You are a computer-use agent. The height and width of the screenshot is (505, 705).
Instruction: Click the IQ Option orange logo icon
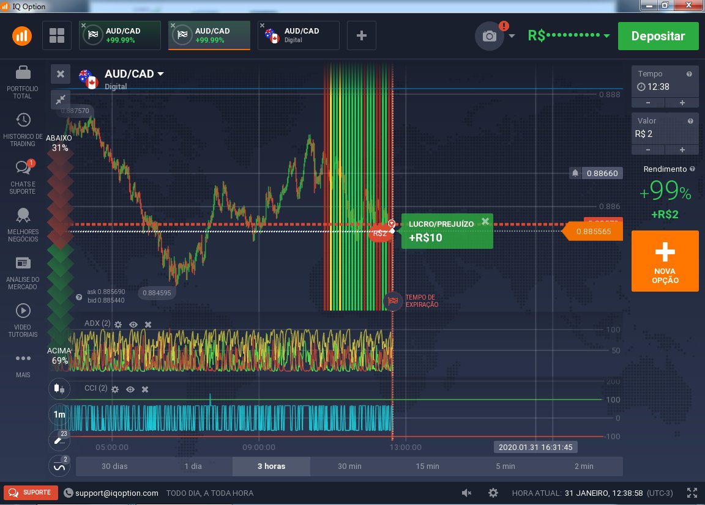click(22, 35)
